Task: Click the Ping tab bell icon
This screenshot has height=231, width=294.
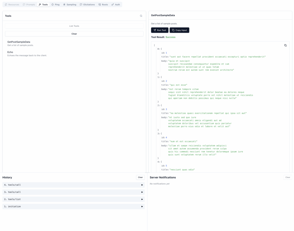Action: coord(53,5)
